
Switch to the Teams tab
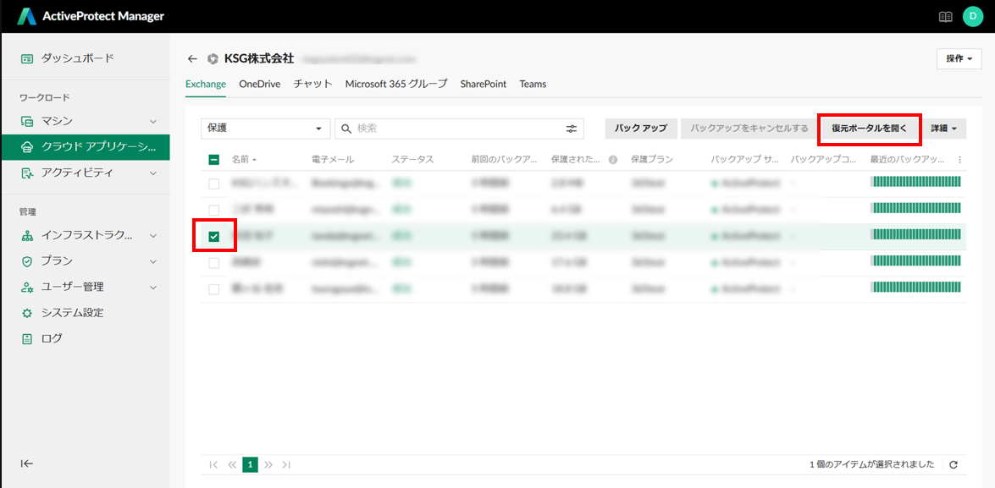533,84
